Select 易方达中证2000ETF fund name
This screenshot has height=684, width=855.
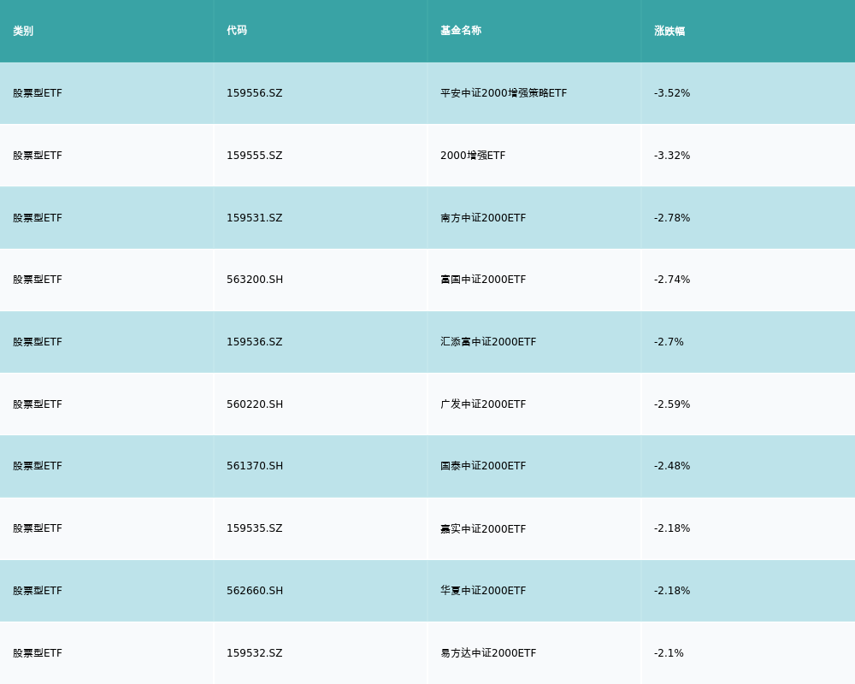pos(488,653)
